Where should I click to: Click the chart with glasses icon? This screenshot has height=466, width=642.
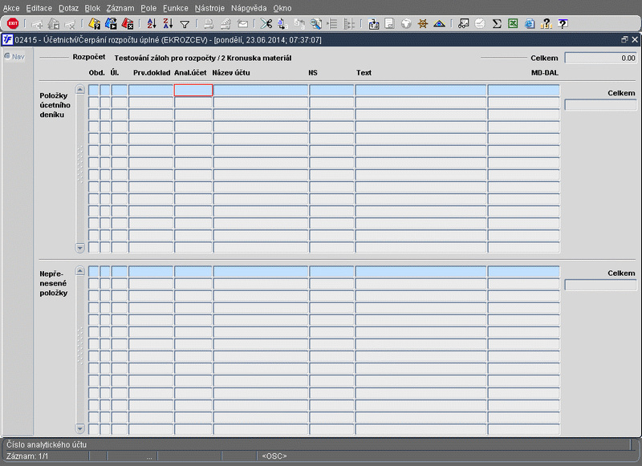[464, 24]
